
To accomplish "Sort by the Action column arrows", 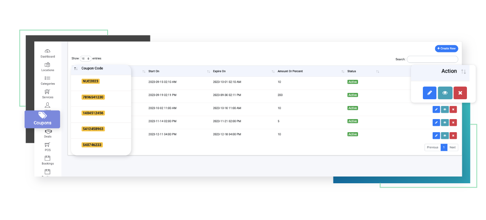I will tap(464, 72).
